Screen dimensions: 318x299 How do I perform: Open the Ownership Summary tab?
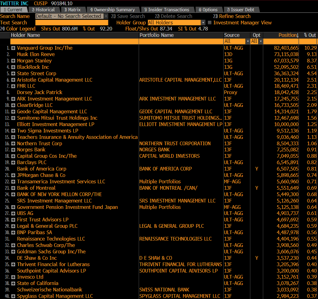[x=113, y=10]
